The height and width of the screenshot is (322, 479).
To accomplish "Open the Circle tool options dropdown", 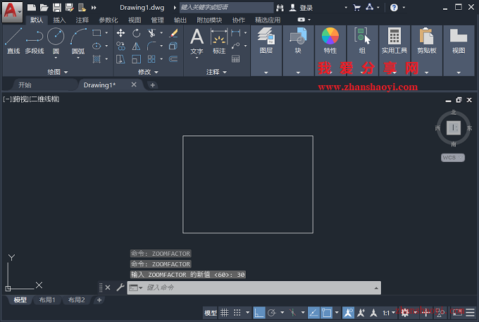I will (56, 58).
